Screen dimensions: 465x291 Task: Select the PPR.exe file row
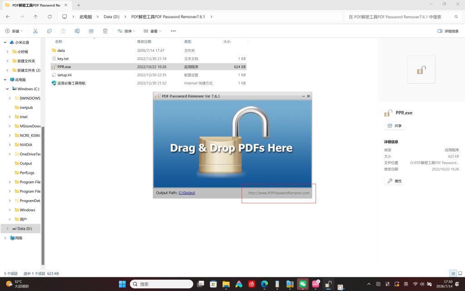pyautogui.click(x=148, y=67)
